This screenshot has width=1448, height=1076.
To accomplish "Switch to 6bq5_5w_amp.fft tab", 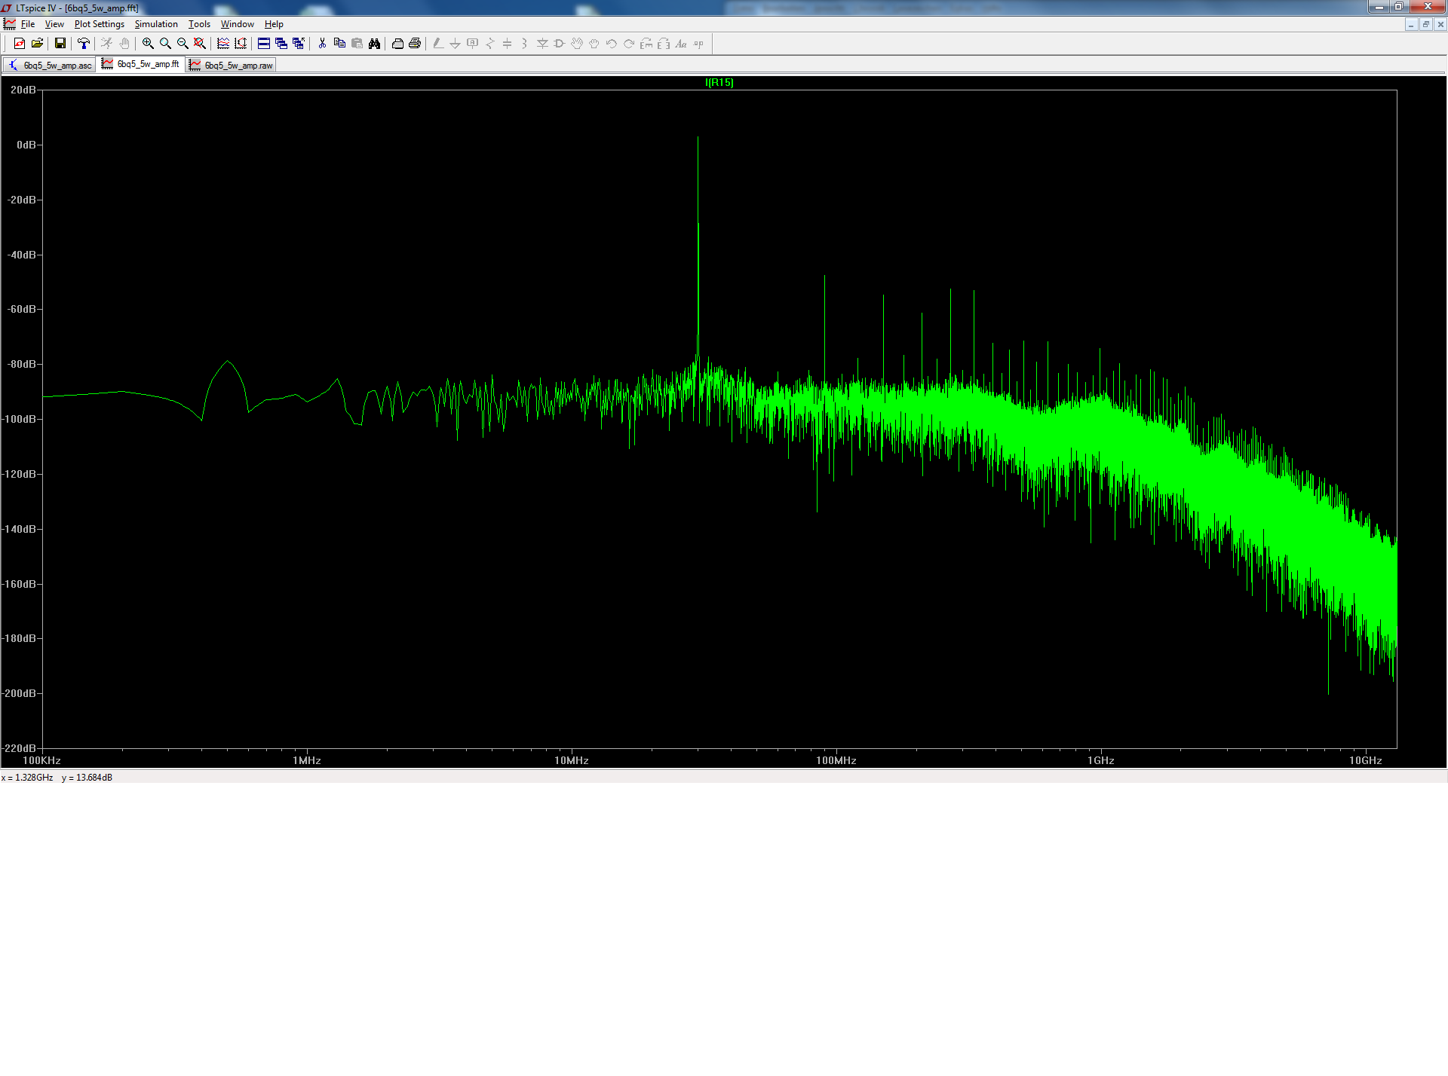I will (141, 64).
